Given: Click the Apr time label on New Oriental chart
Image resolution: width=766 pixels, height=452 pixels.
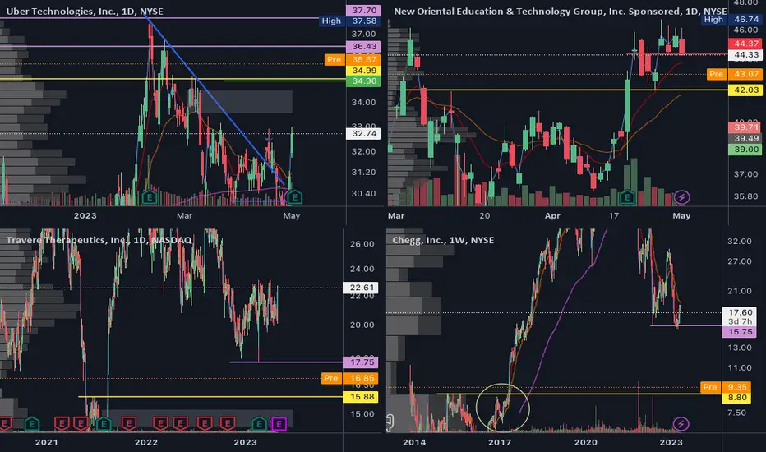Looking at the screenshot, I should click(x=552, y=215).
